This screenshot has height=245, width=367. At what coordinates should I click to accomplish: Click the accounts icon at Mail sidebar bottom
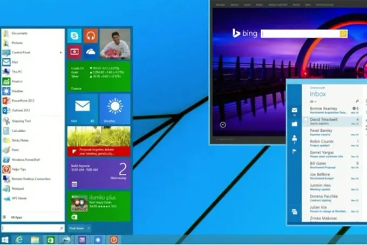coord(295,212)
